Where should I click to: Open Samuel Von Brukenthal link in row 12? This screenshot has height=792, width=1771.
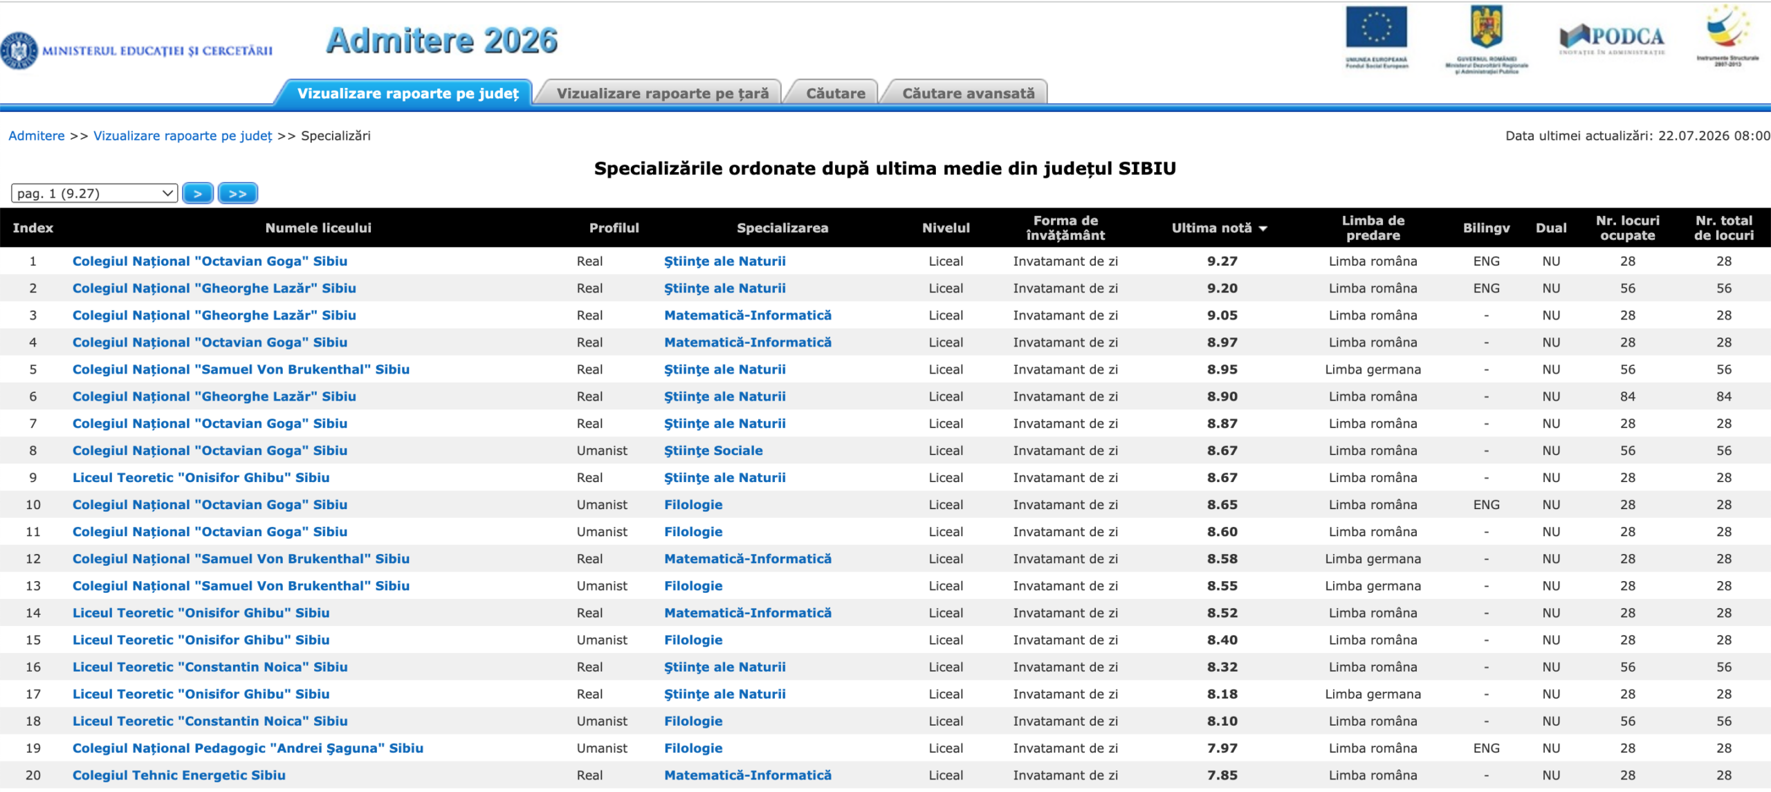[x=241, y=559]
